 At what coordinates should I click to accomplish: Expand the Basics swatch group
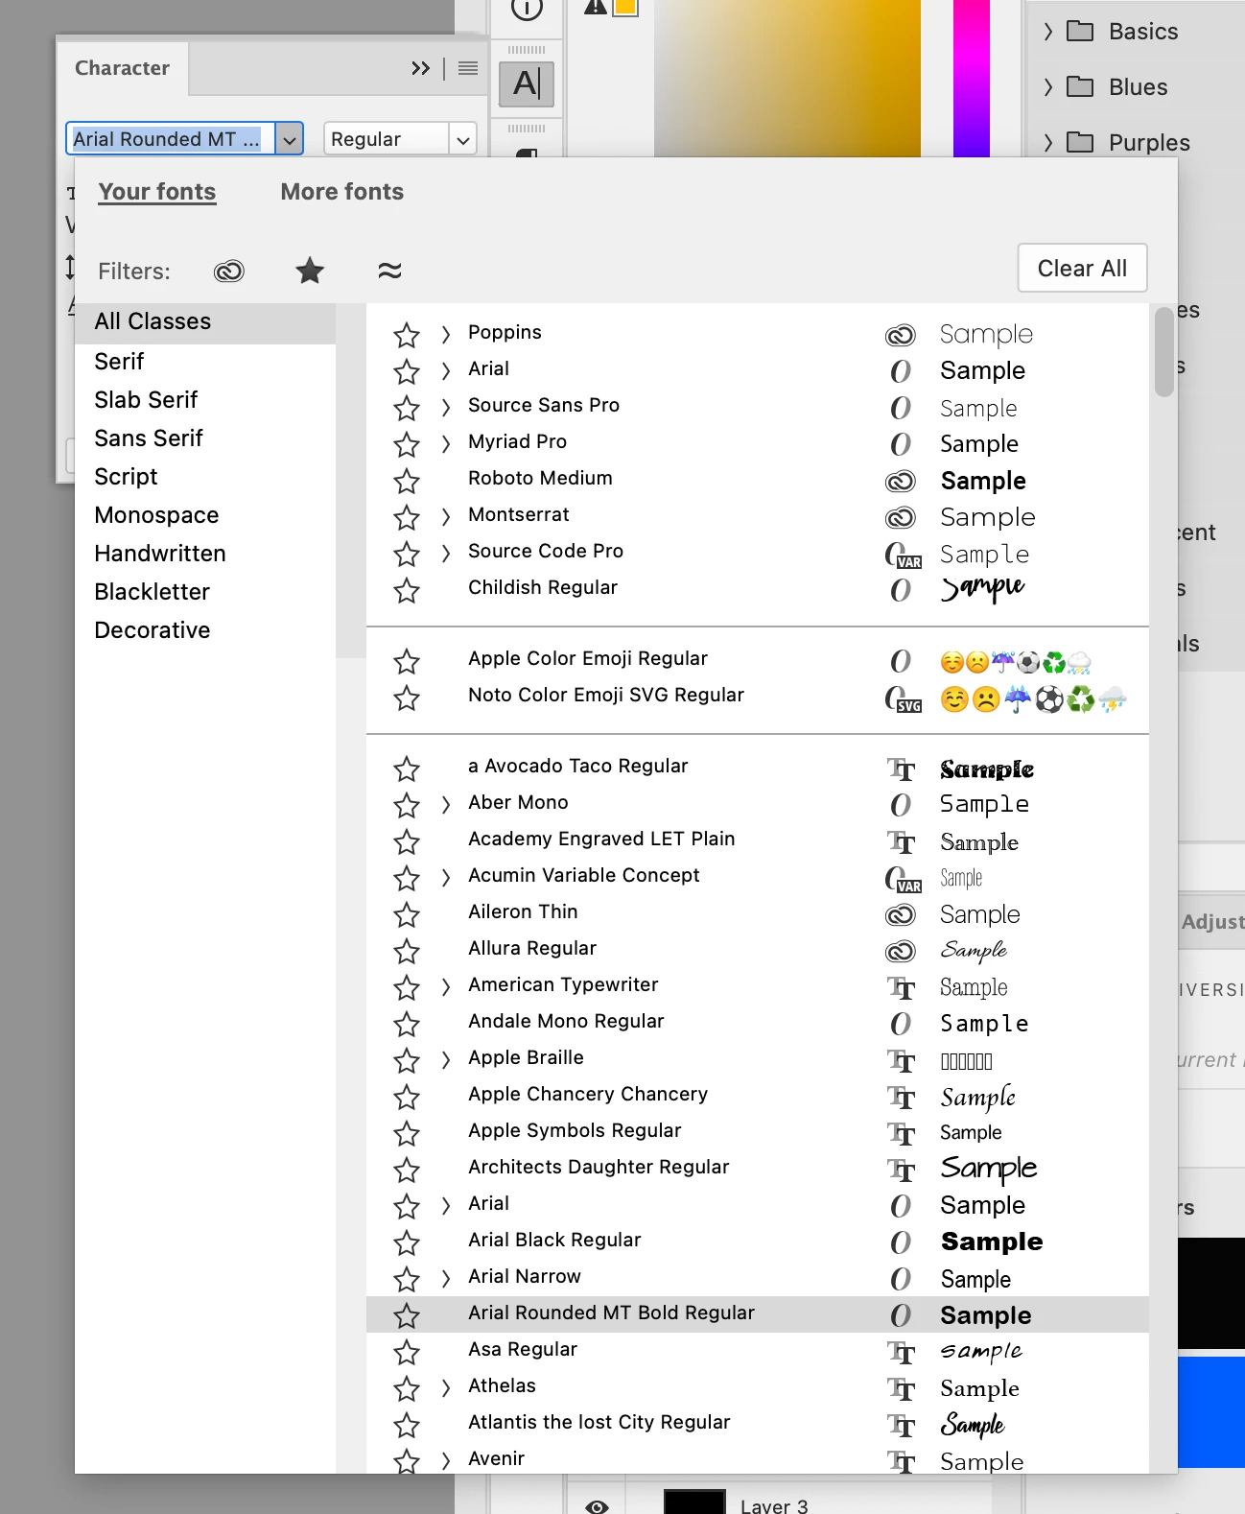1047,32
